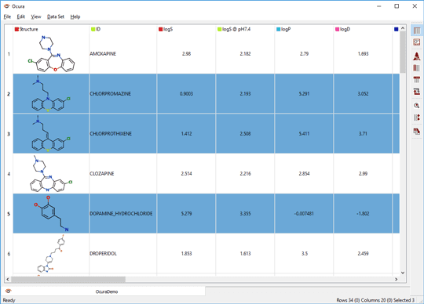Click the copy table toolbar icon

(x=417, y=132)
